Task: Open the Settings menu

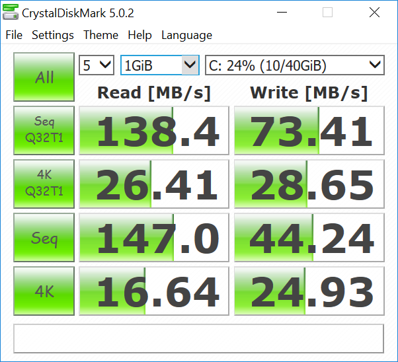Action: point(53,35)
